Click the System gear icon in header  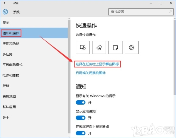pos(5,12)
